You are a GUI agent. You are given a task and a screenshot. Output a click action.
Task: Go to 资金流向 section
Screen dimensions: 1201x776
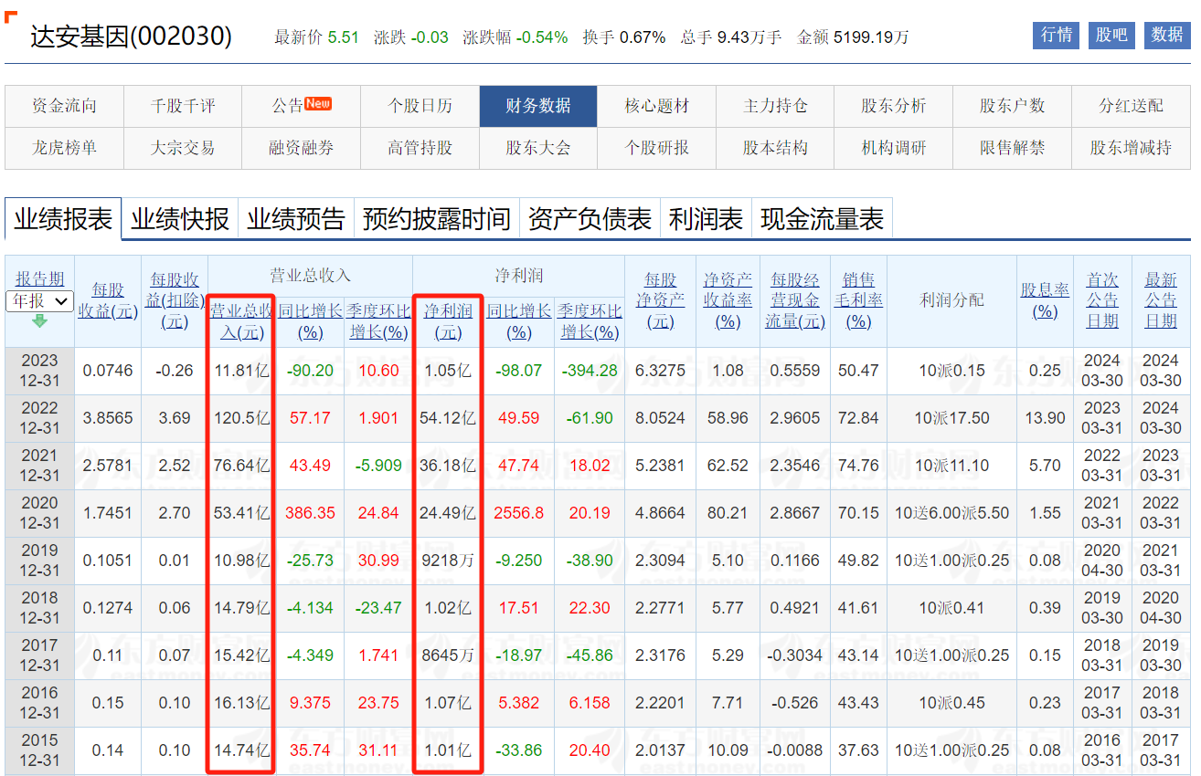[x=64, y=106]
